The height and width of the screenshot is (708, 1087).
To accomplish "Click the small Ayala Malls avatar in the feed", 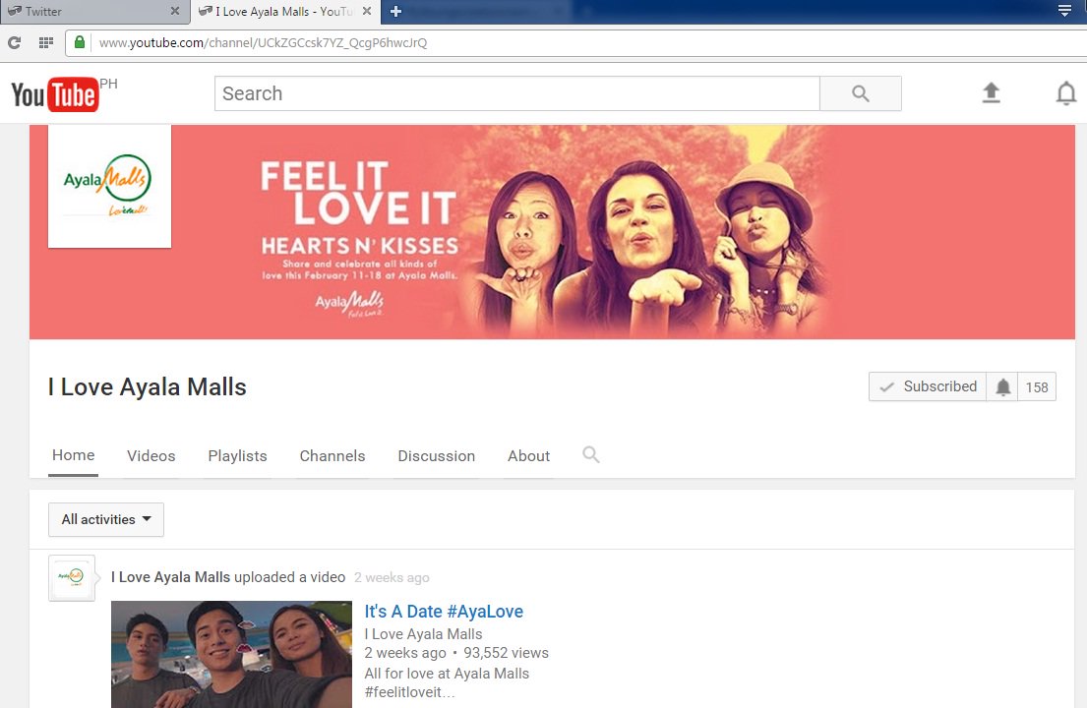I will 72,578.
